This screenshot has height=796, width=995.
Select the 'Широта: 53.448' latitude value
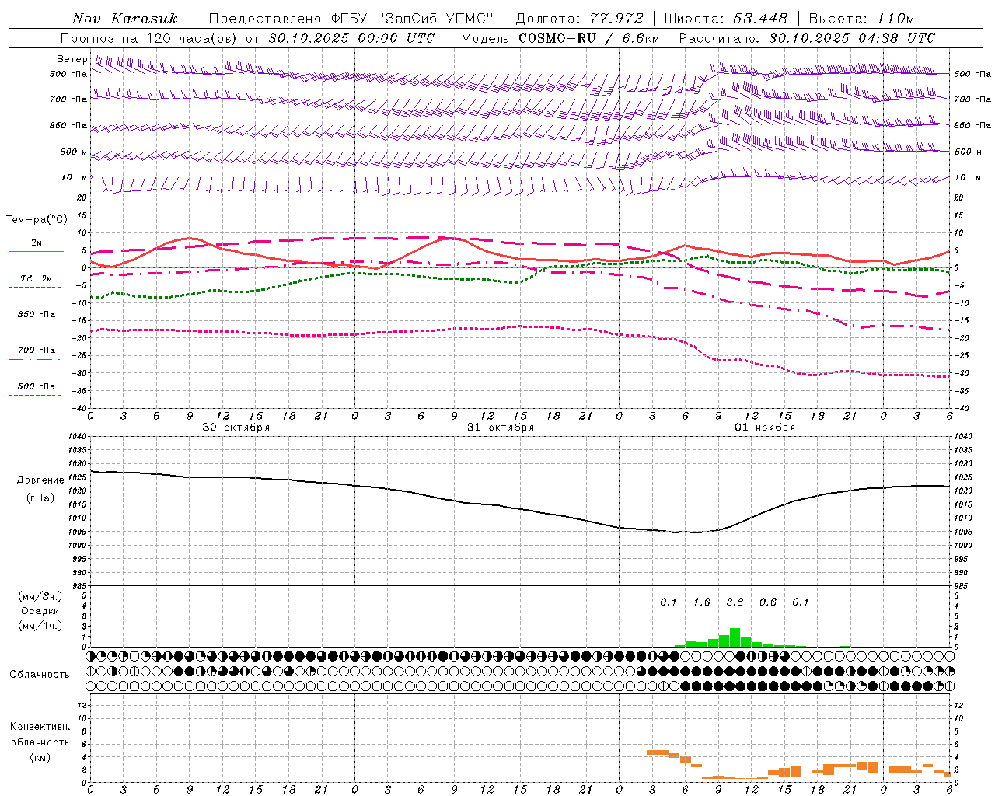click(x=726, y=19)
